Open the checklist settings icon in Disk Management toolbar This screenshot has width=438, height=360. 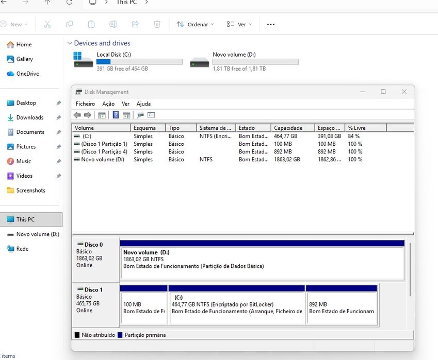[151, 115]
